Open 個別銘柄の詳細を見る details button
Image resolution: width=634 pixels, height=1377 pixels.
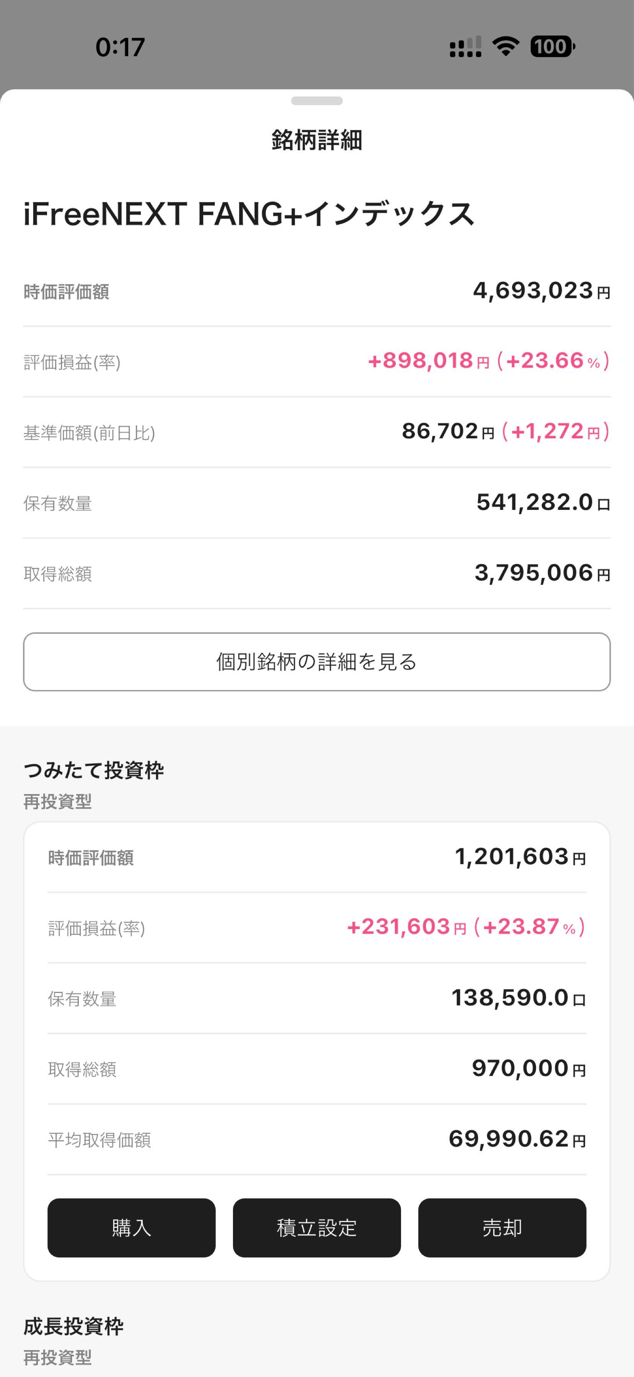316,662
